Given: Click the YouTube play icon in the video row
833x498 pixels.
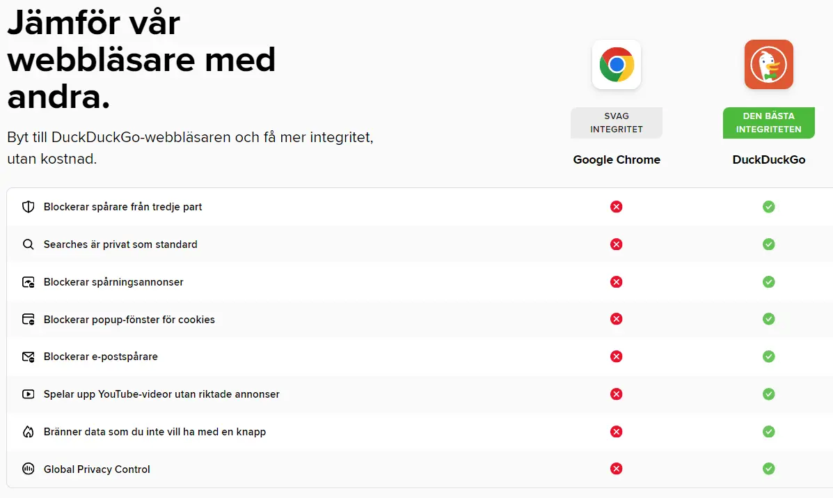Looking at the screenshot, I should tap(28, 394).
